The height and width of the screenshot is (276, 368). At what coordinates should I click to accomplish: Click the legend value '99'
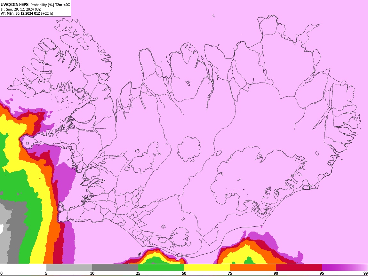point(365,273)
